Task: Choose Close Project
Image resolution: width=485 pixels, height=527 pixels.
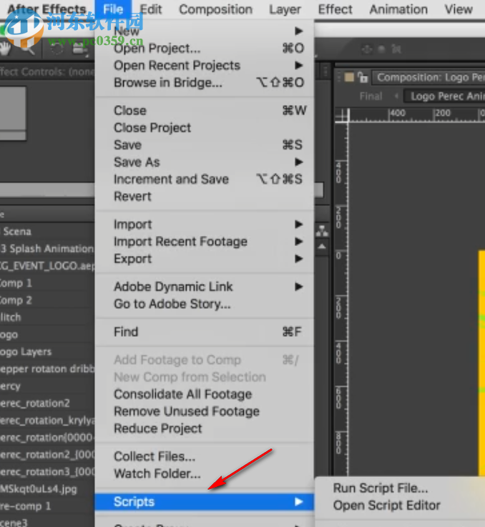Action: [205, 128]
